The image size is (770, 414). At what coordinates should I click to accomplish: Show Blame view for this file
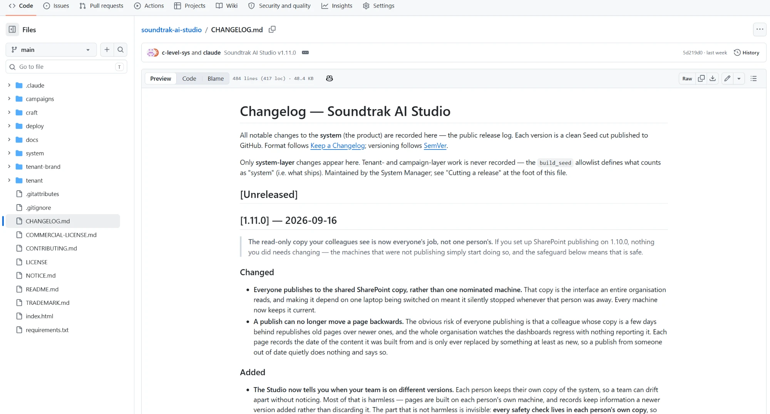[x=216, y=78]
